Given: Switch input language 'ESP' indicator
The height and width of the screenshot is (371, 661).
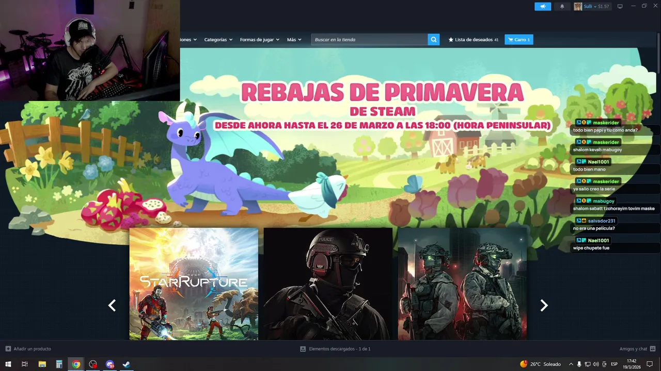Looking at the screenshot, I should 615,364.
